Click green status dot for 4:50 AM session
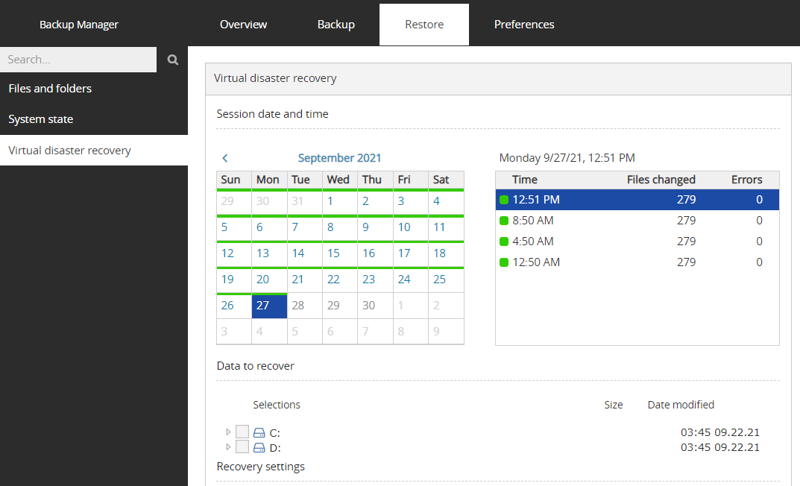The width and height of the screenshot is (800, 486). 504,242
